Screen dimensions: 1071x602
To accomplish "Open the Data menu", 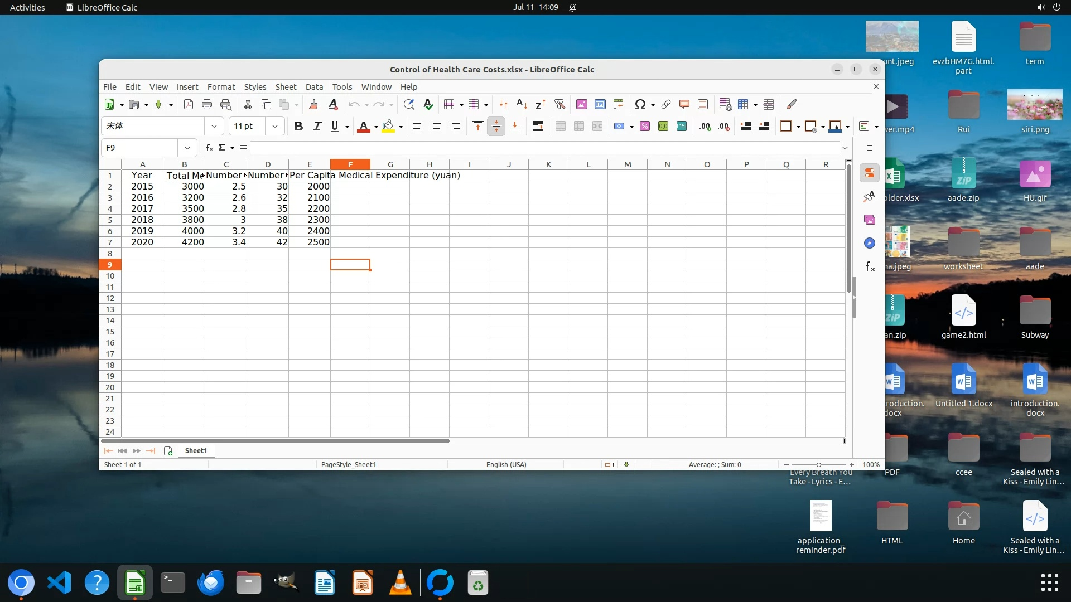I will click(314, 87).
